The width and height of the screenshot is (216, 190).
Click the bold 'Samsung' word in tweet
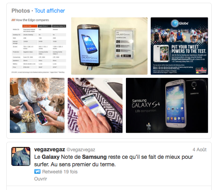(x=94, y=157)
